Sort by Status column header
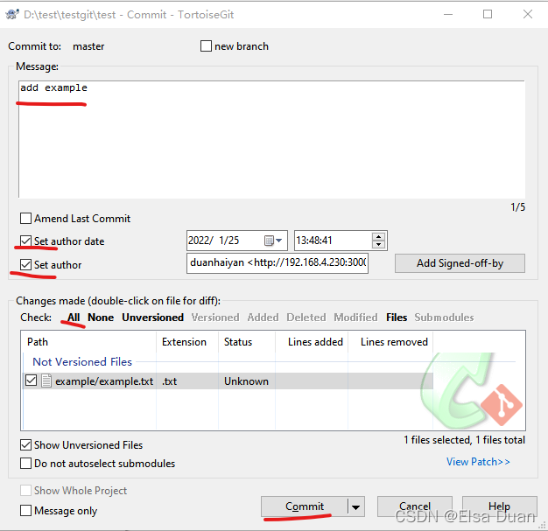This screenshot has width=548, height=531. (x=247, y=342)
